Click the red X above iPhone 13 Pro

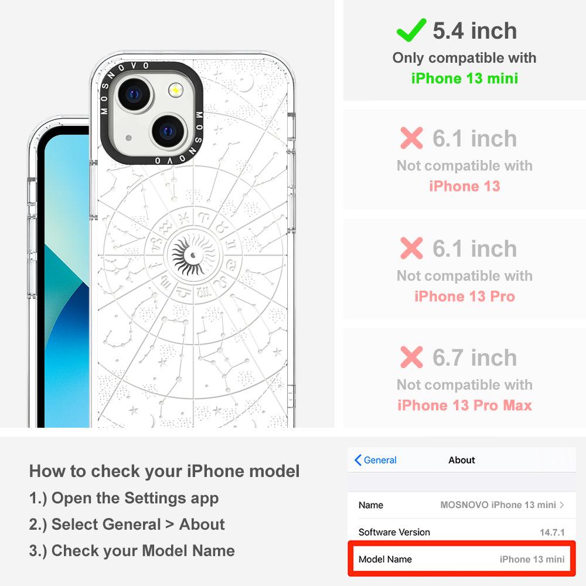coord(411,248)
